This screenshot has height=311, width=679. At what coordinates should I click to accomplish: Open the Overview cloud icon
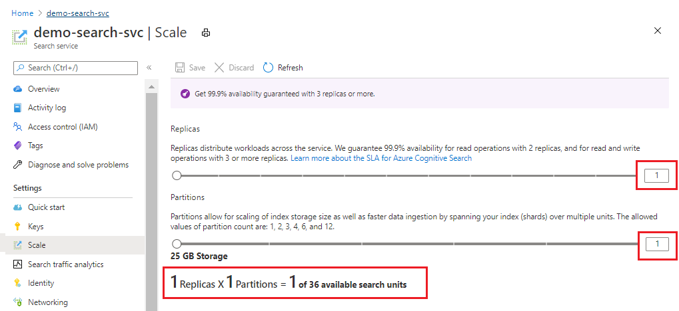point(18,89)
